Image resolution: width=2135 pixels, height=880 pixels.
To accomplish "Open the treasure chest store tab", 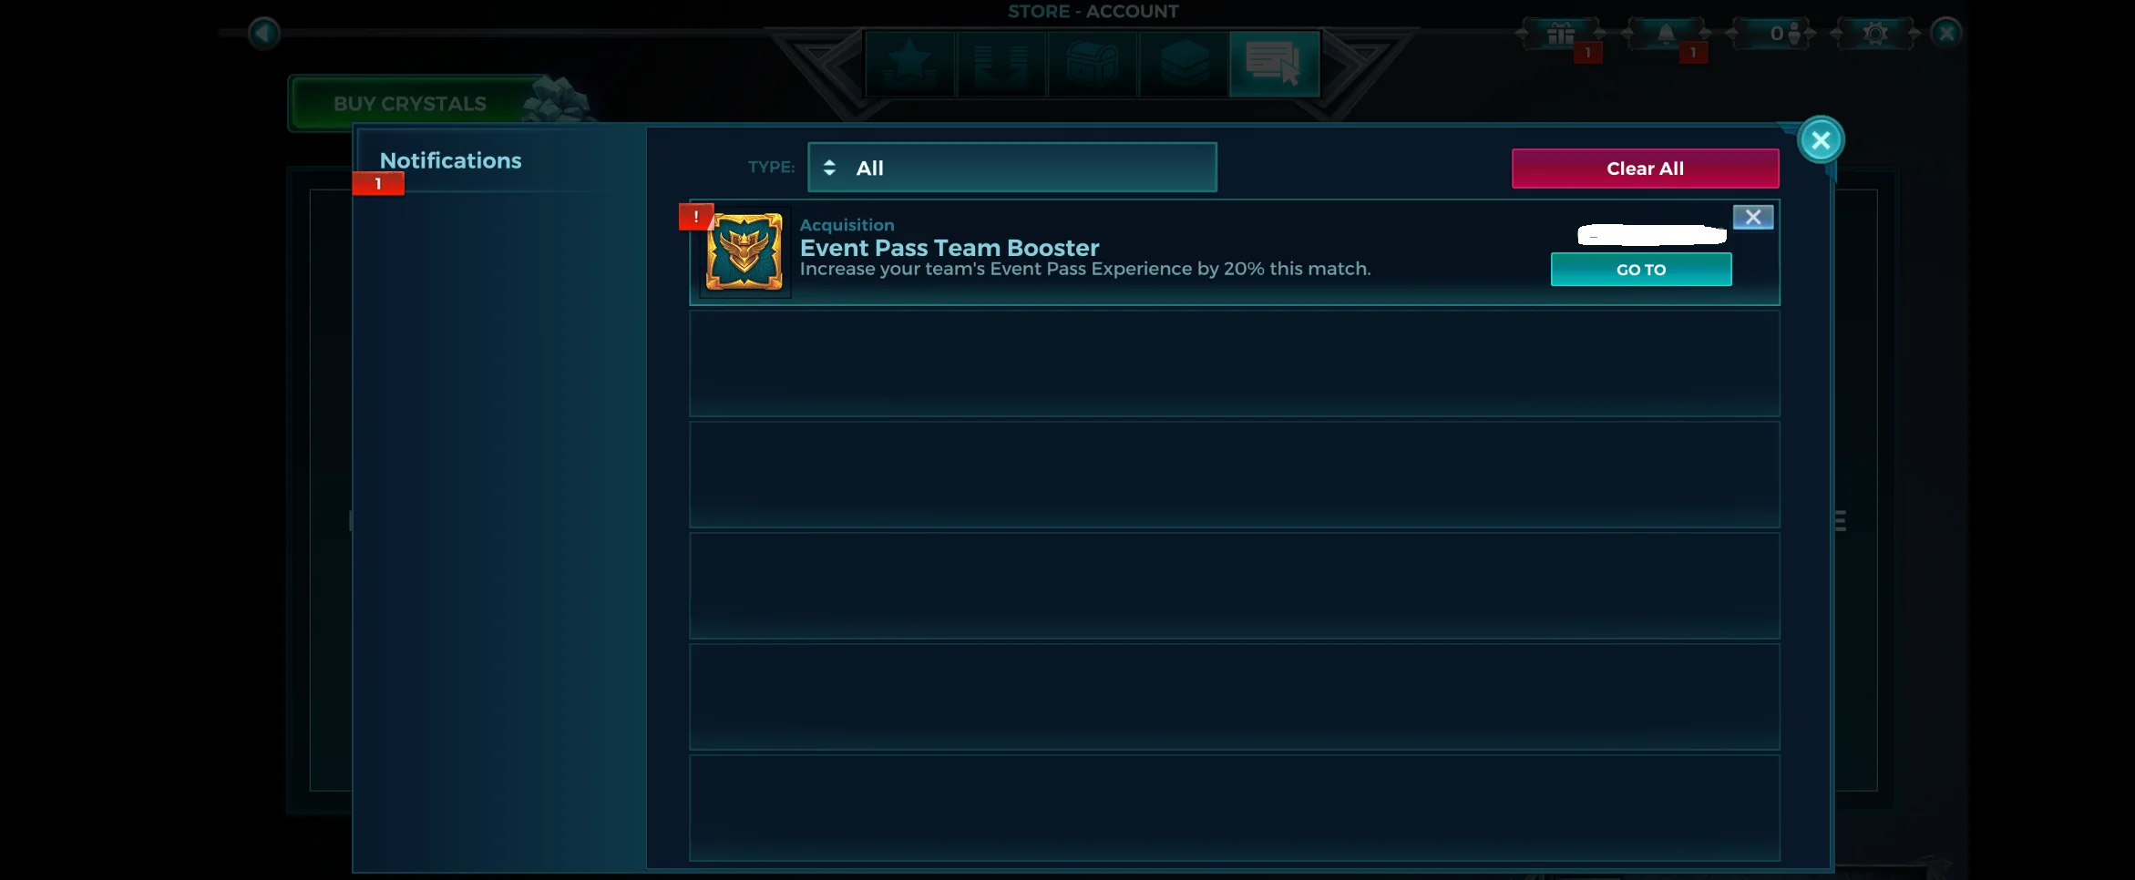I will click(x=1093, y=65).
